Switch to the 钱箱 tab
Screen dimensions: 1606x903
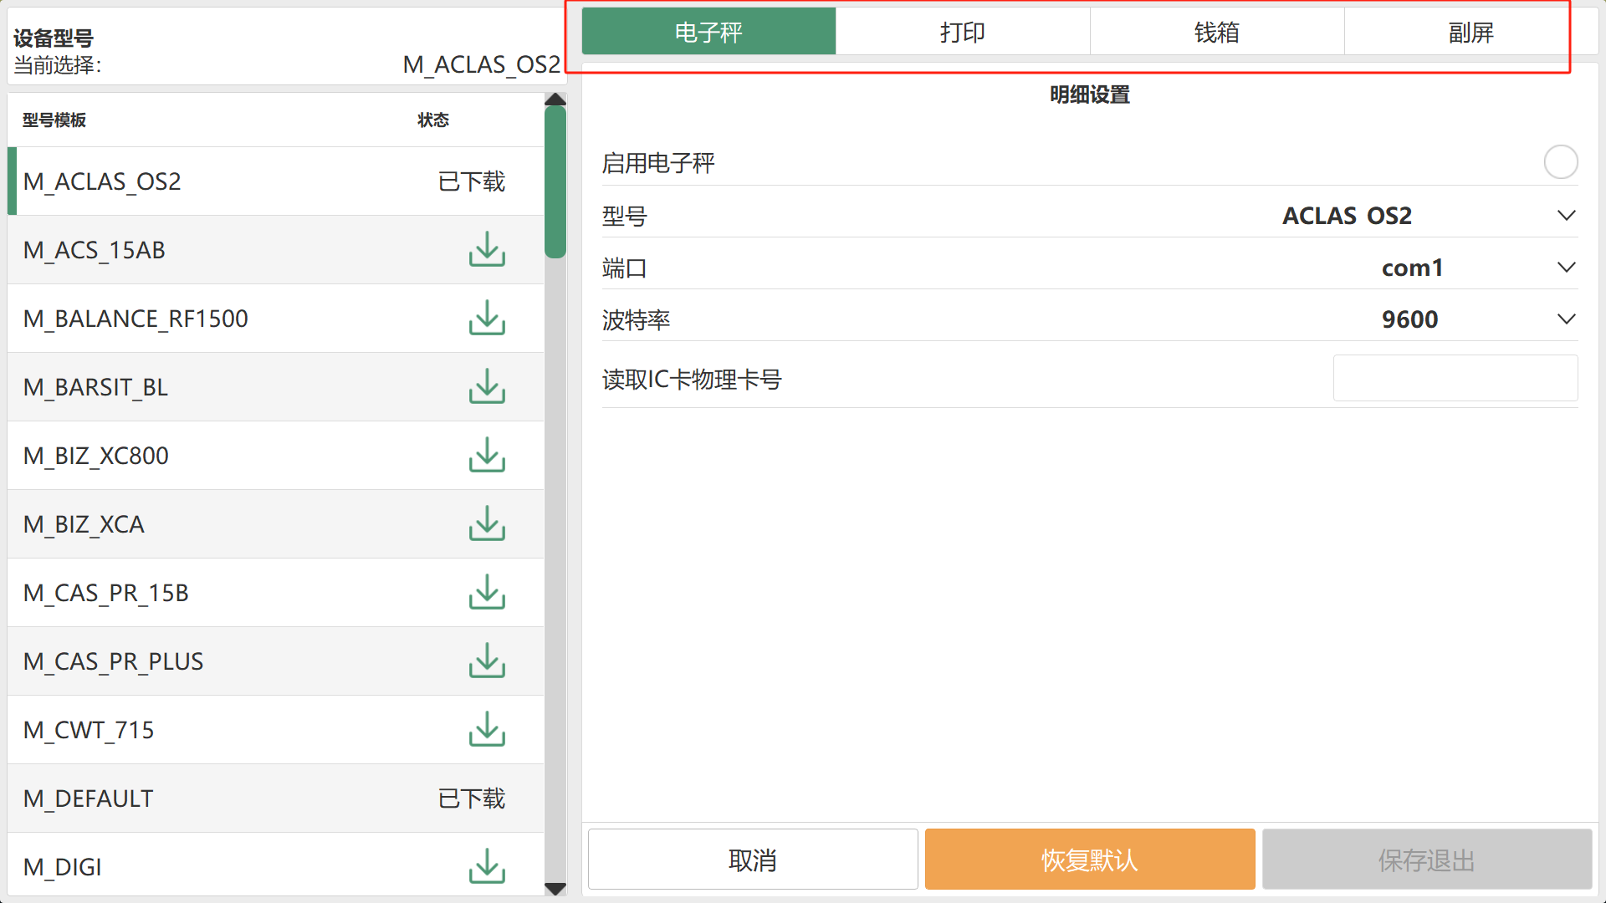coord(1217,32)
